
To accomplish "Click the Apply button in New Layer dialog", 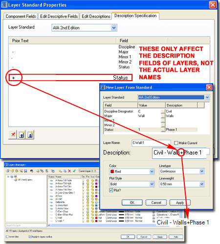I will click(180, 202).
